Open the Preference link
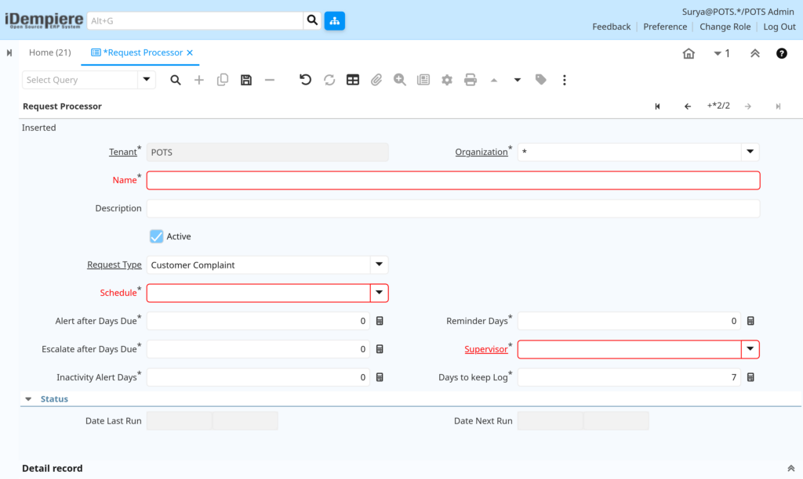Viewport: 803px width, 479px height. point(665,27)
